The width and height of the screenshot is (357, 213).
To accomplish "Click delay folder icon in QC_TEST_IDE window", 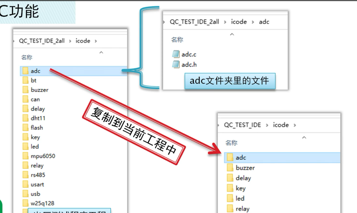I will (230, 178).
